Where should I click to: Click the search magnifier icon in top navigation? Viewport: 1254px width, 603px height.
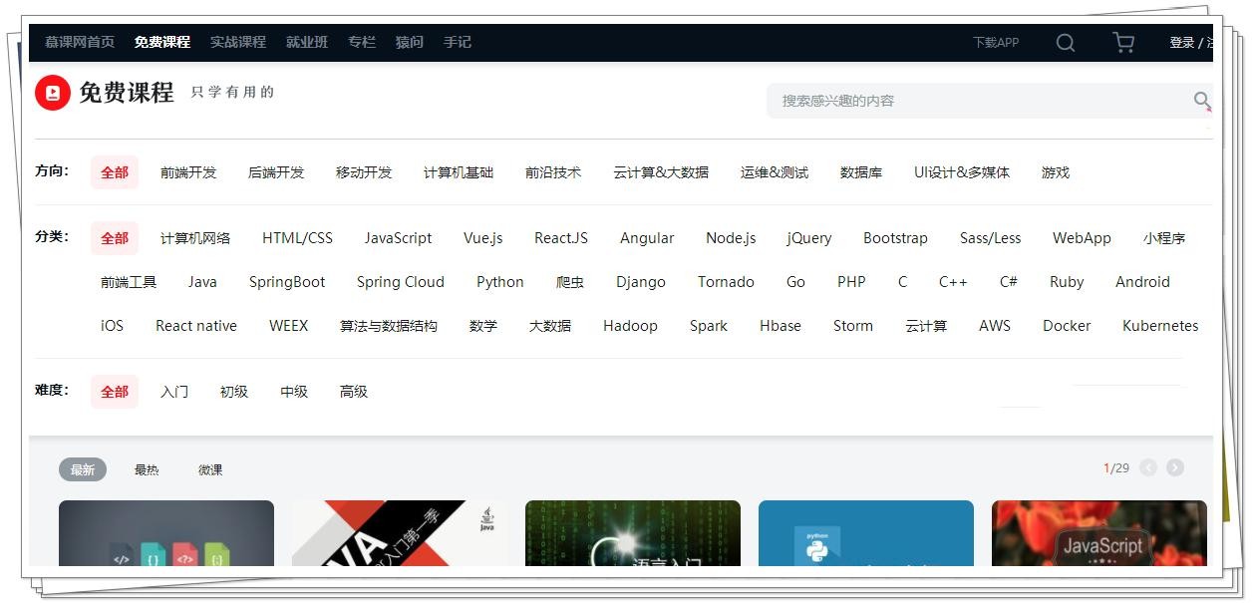[1065, 43]
